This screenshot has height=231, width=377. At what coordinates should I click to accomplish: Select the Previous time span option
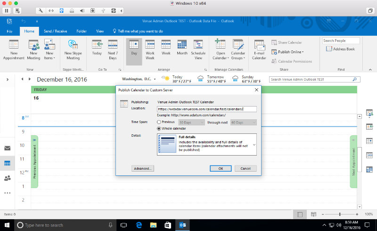(159, 122)
